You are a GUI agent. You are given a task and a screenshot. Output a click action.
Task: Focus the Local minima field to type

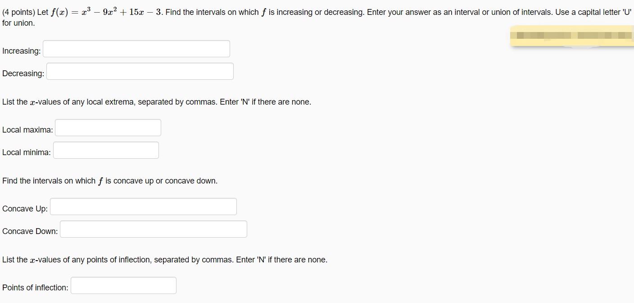tap(105, 150)
